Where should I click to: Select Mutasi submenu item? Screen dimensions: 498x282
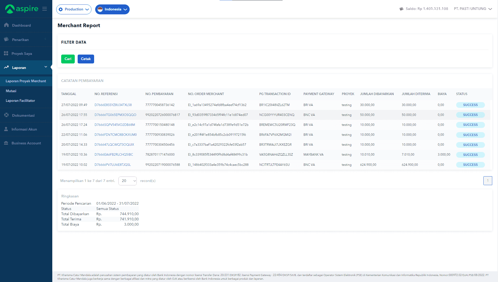pos(11,91)
